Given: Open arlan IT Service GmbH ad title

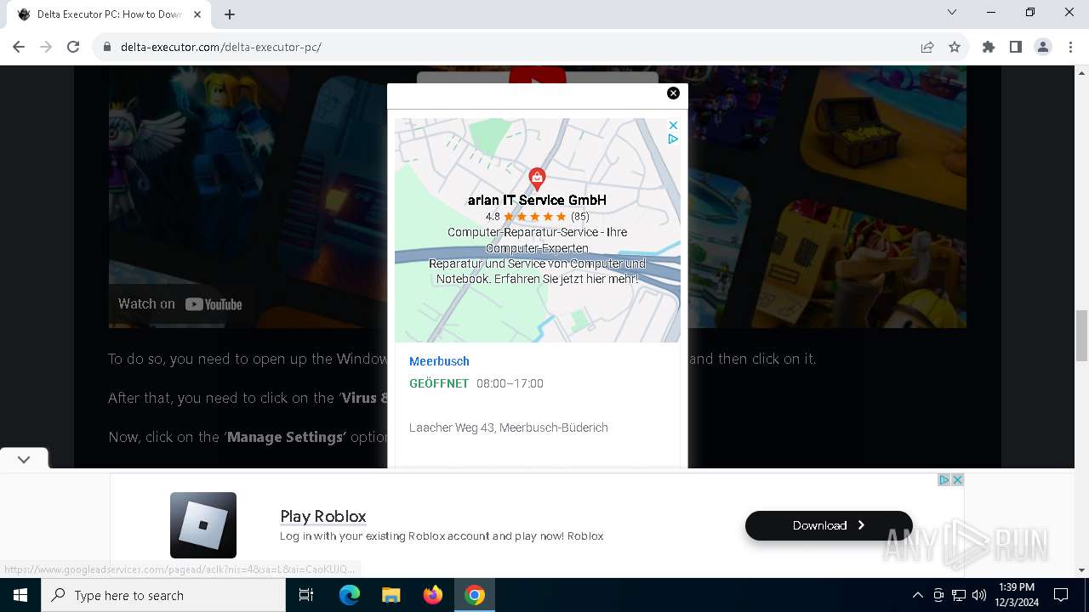Looking at the screenshot, I should point(537,201).
